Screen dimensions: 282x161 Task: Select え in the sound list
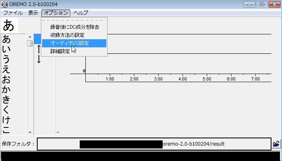pyautogui.click(x=6, y=69)
